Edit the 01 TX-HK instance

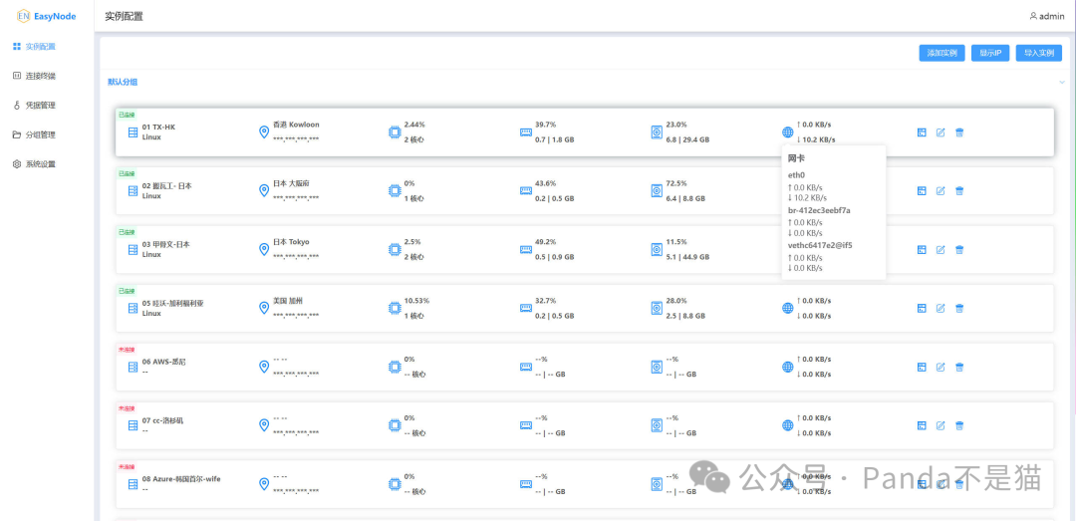(x=941, y=132)
